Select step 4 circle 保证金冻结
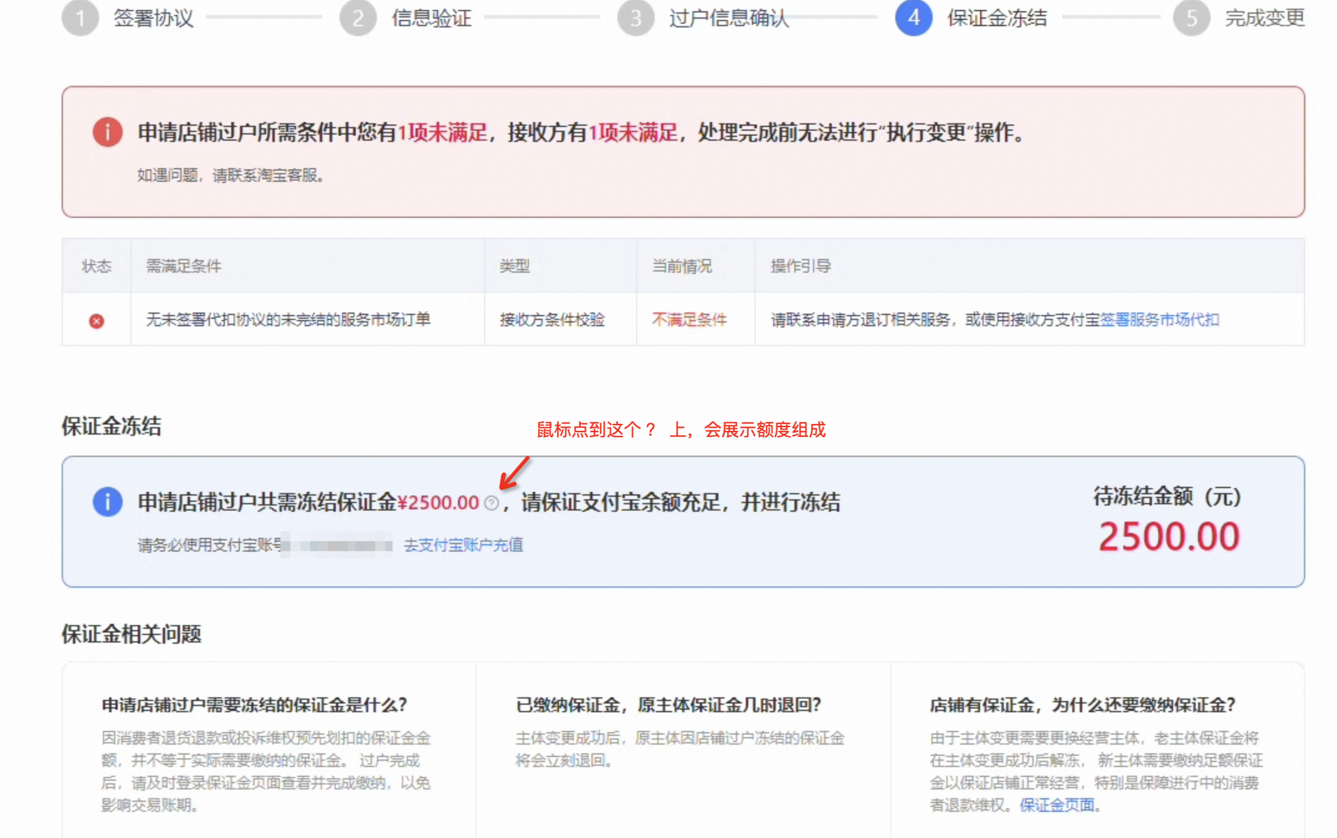Viewport: 1337px width, 838px height. [x=914, y=17]
